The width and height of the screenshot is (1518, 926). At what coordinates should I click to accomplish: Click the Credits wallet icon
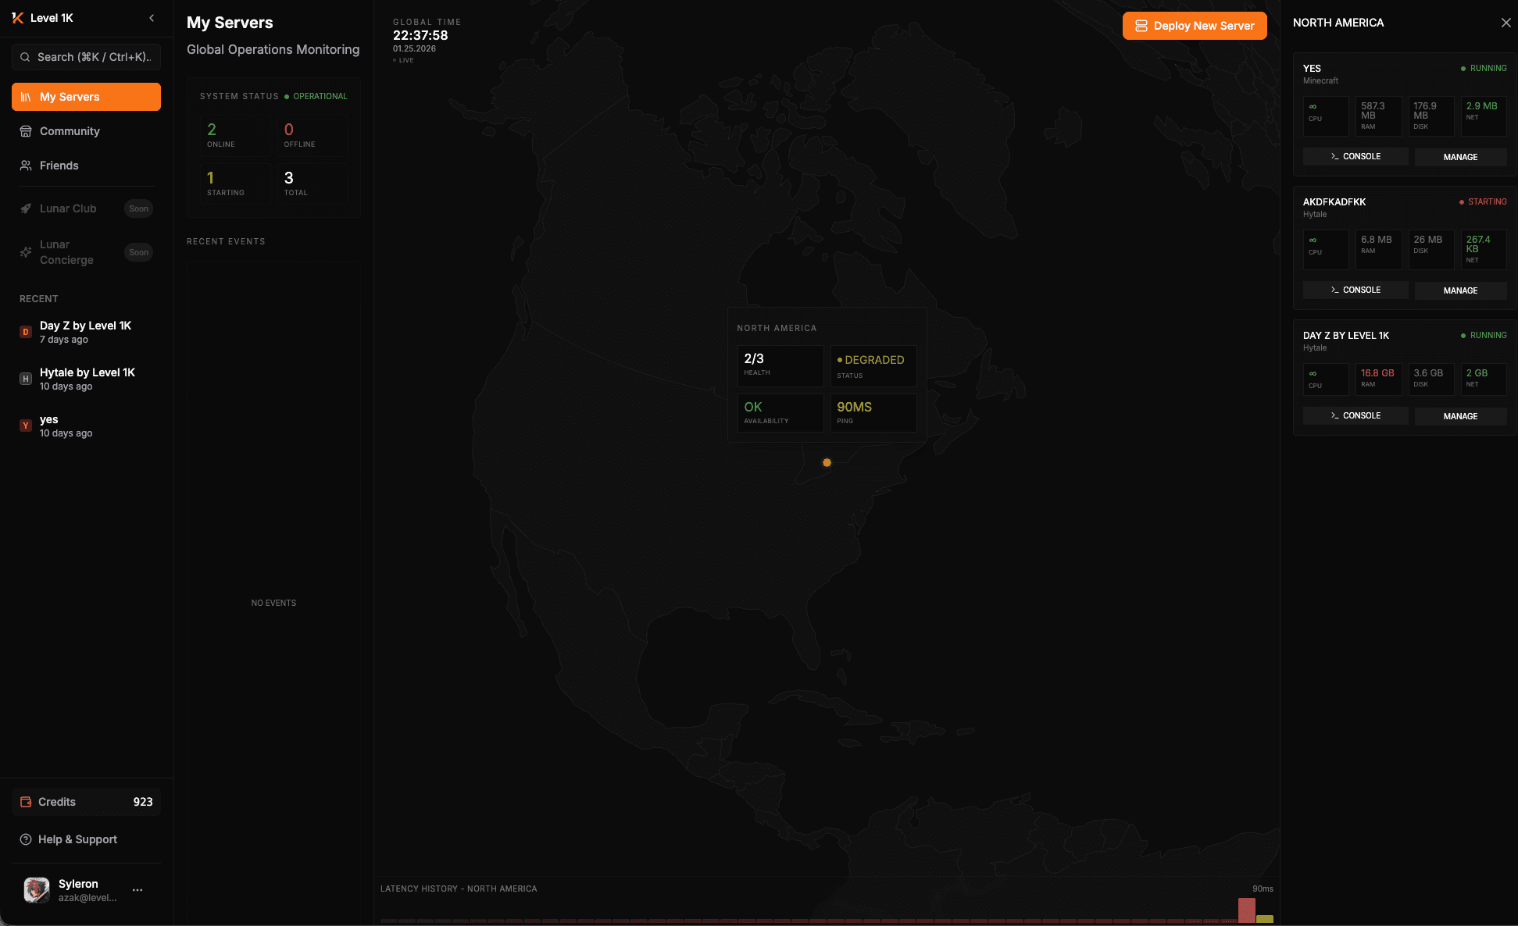26,802
